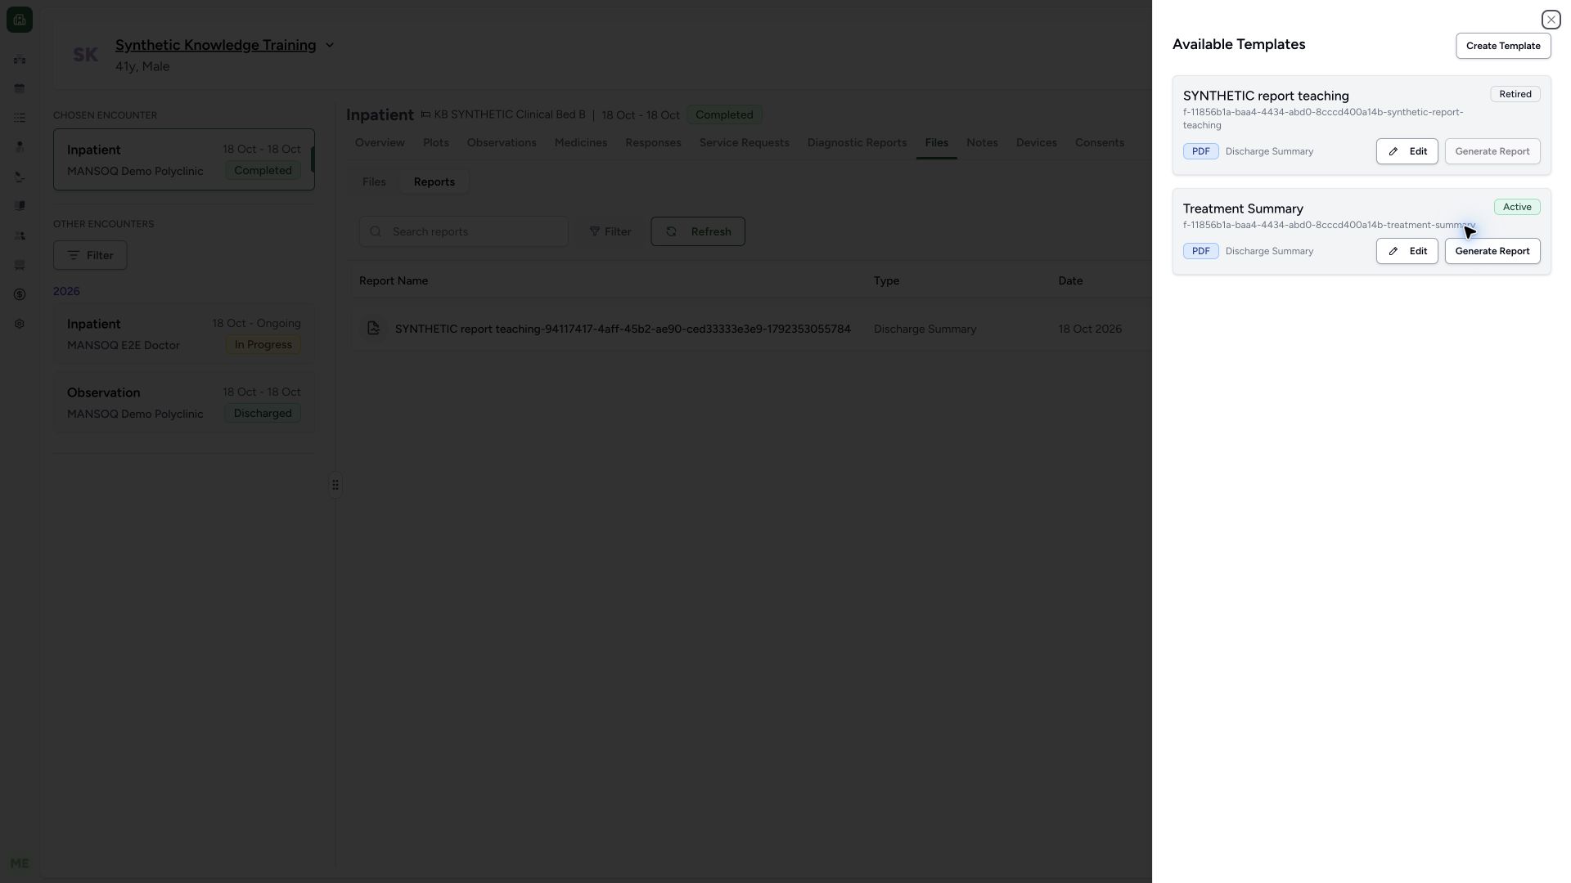Click the Treatment Summary template title
1571x883 pixels.
[x=1243, y=208]
